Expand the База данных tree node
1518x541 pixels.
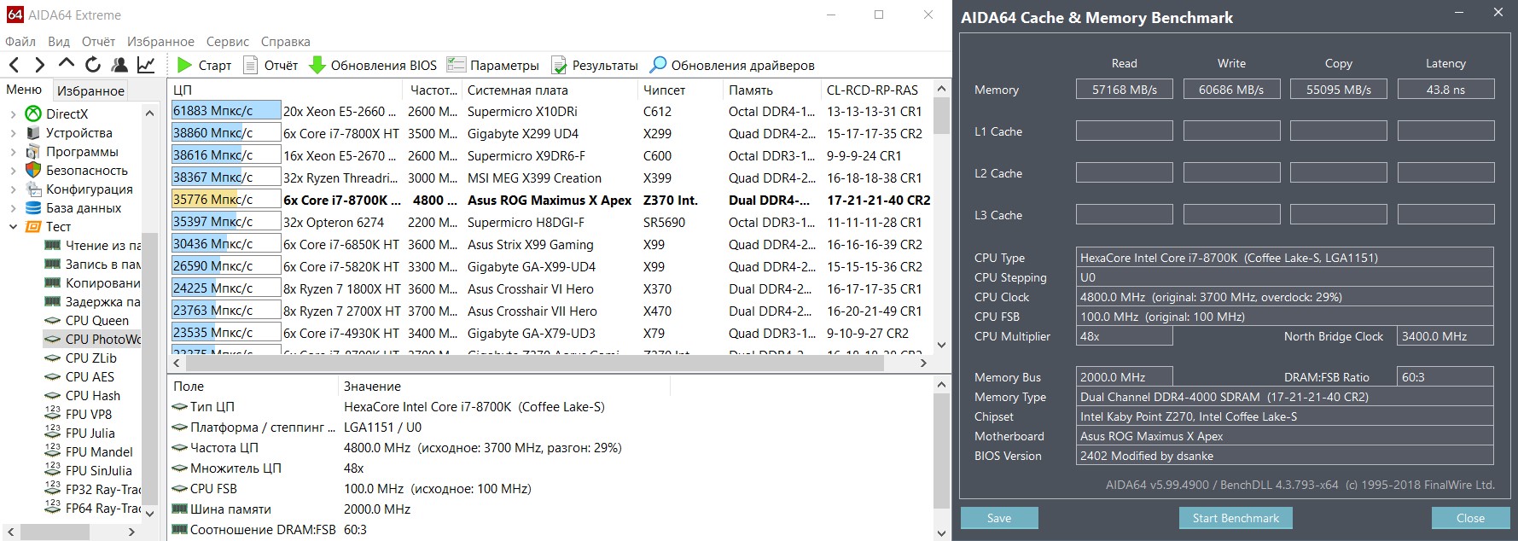pyautogui.click(x=13, y=208)
